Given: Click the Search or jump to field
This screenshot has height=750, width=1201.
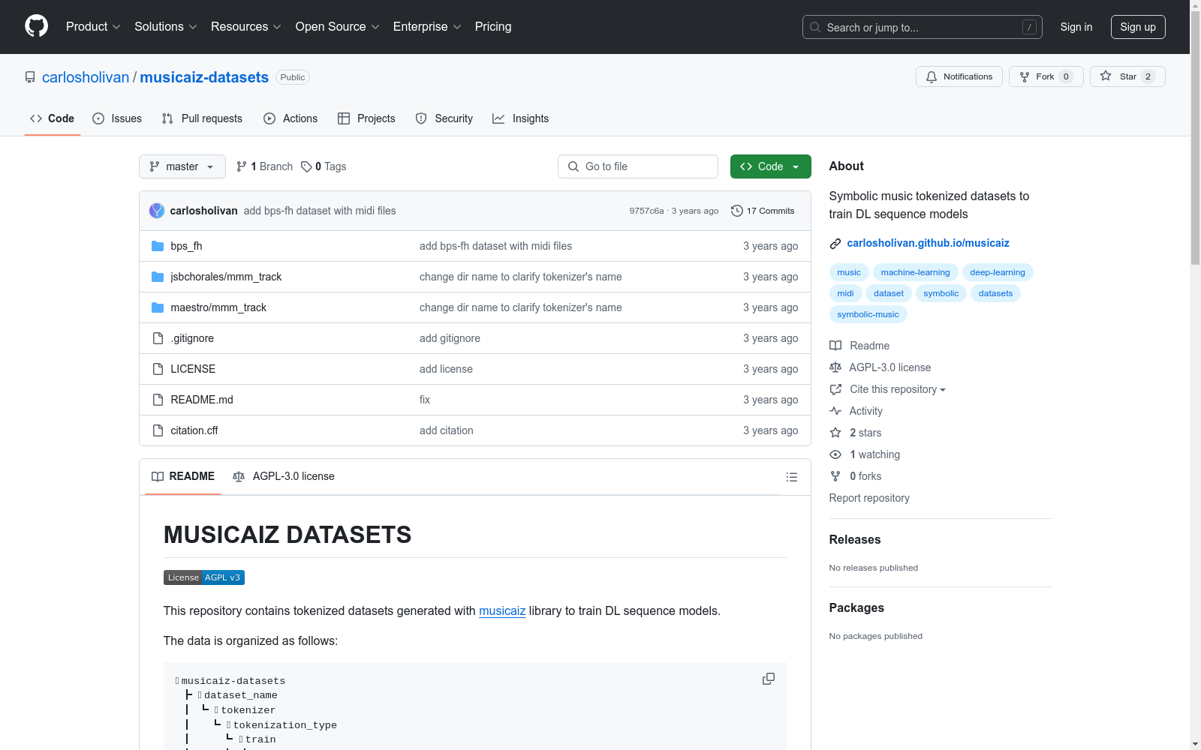Looking at the screenshot, I should click(x=923, y=27).
